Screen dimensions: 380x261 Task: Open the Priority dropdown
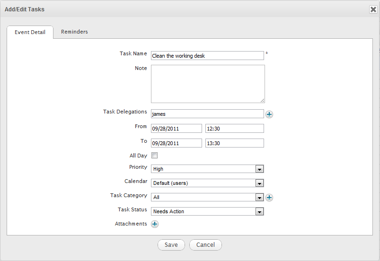[207, 169]
